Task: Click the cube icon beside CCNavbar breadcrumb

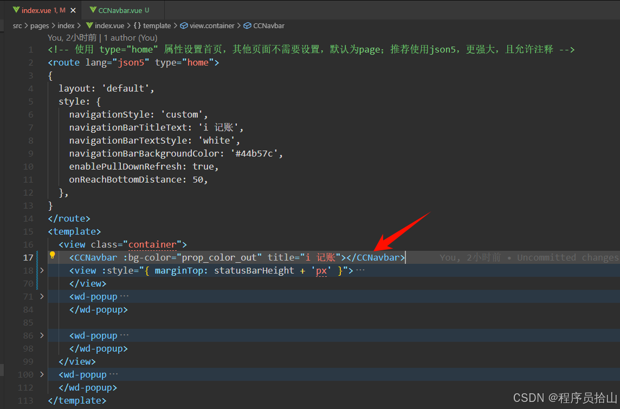Action: pyautogui.click(x=247, y=25)
